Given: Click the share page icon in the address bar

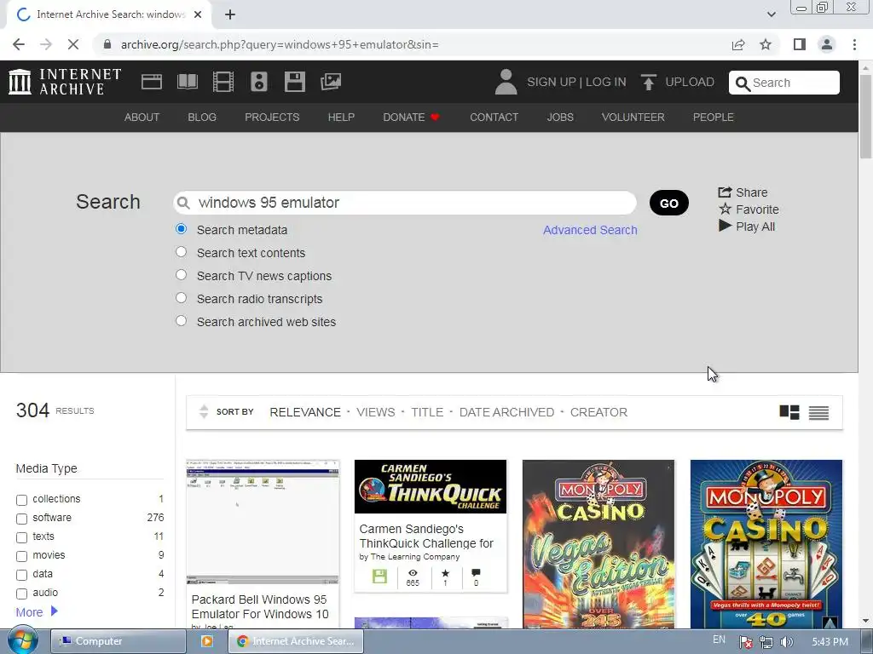Looking at the screenshot, I should (738, 44).
